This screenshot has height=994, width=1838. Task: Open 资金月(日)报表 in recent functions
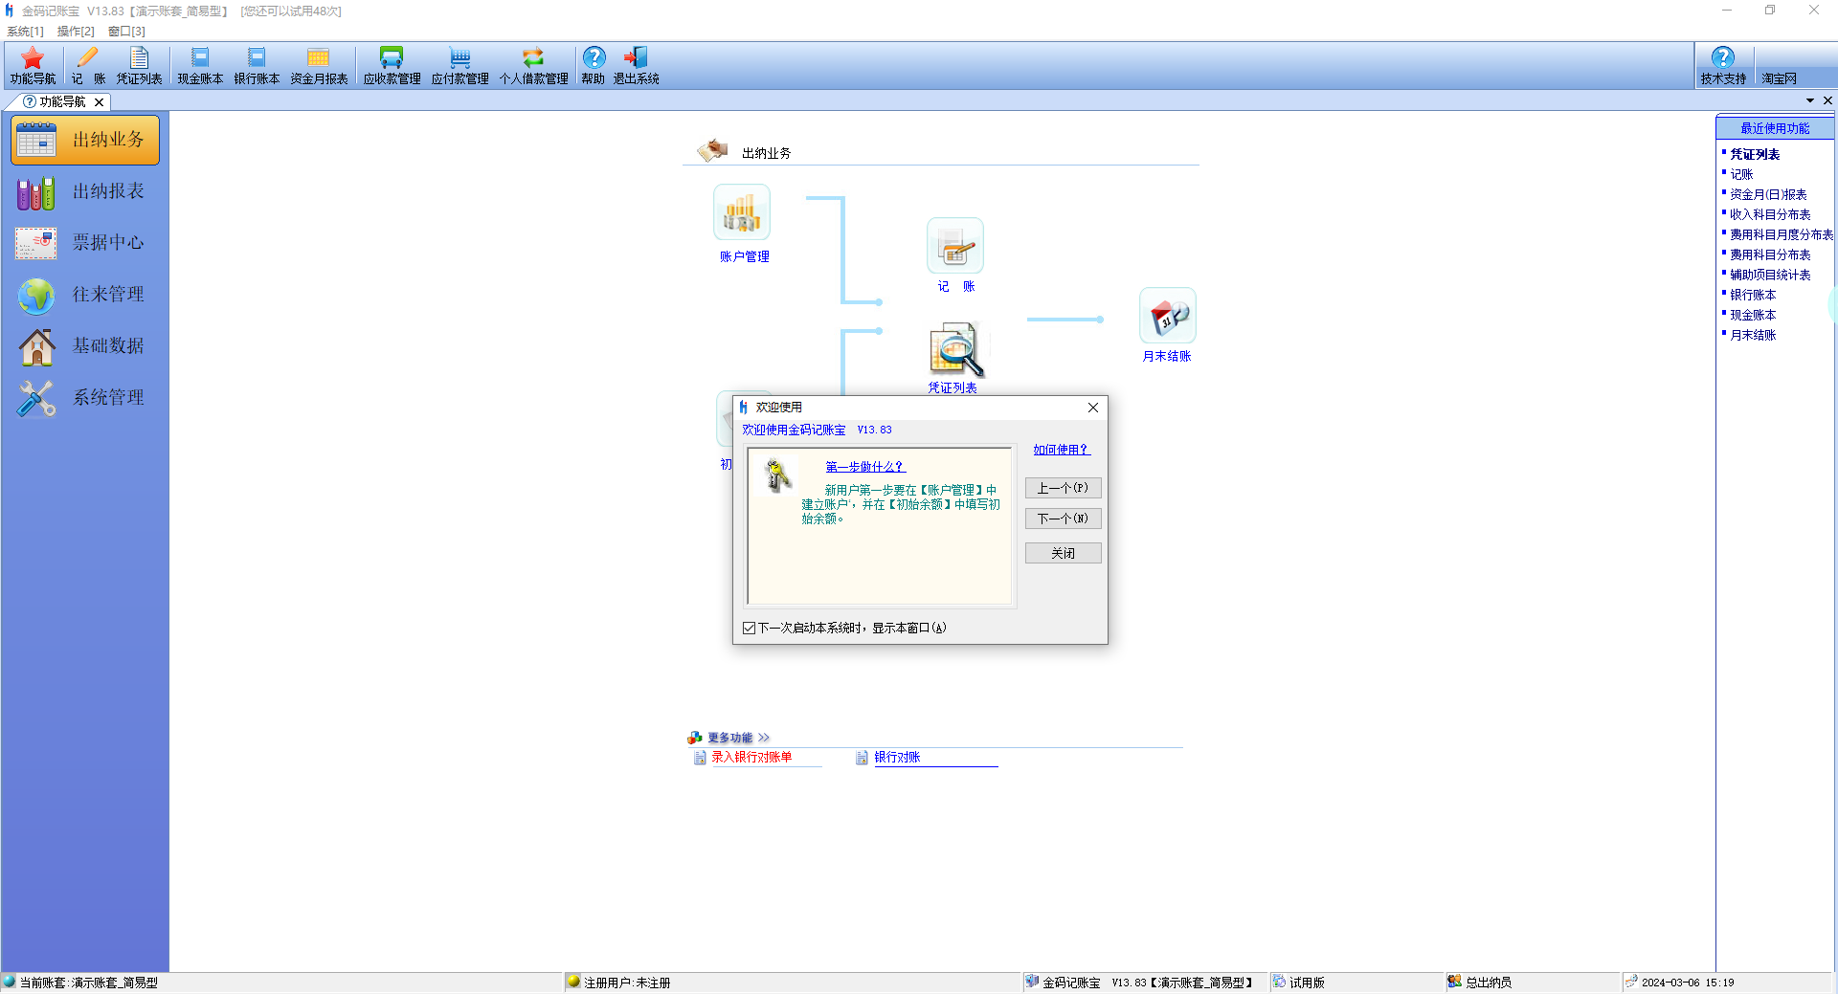pos(1768,194)
